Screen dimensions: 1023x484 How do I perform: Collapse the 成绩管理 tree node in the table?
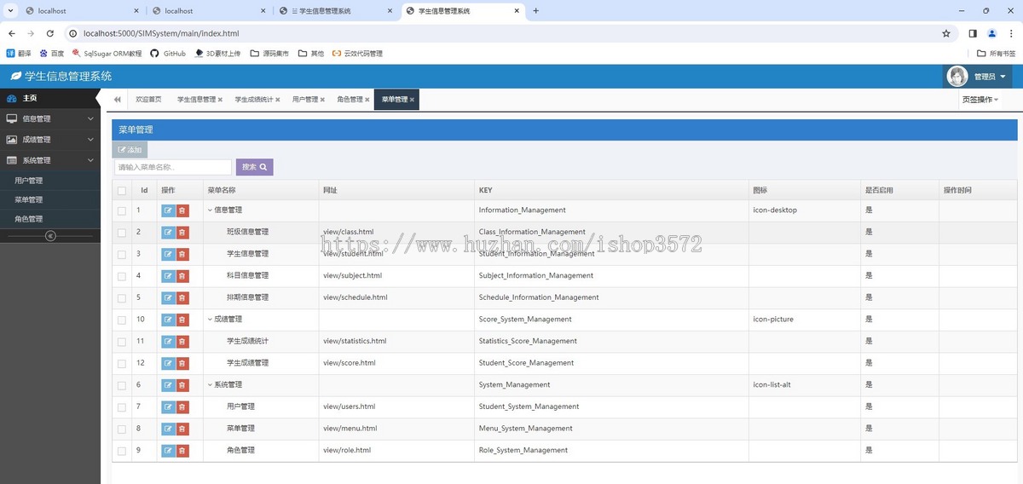(x=210, y=320)
